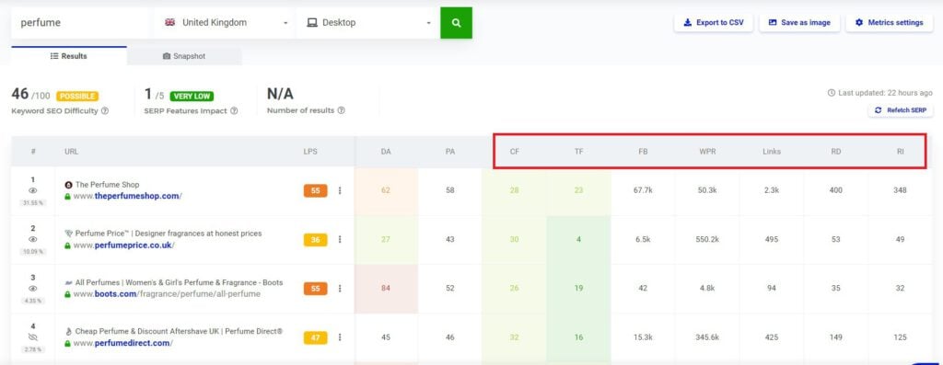This screenshot has height=365, width=943.
Task: Open the three-dot menu for theperfumeshop.com row
Action: click(340, 190)
